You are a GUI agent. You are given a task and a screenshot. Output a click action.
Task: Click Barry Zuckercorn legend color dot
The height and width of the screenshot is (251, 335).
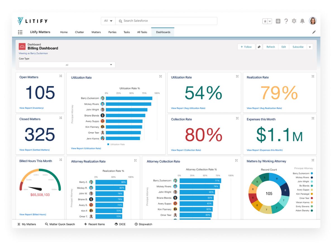312,173
